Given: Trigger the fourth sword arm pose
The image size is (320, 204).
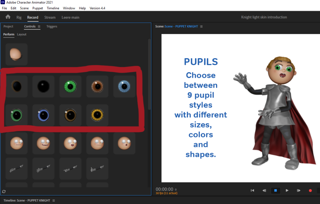Looking at the screenshot, I should click(x=97, y=169).
